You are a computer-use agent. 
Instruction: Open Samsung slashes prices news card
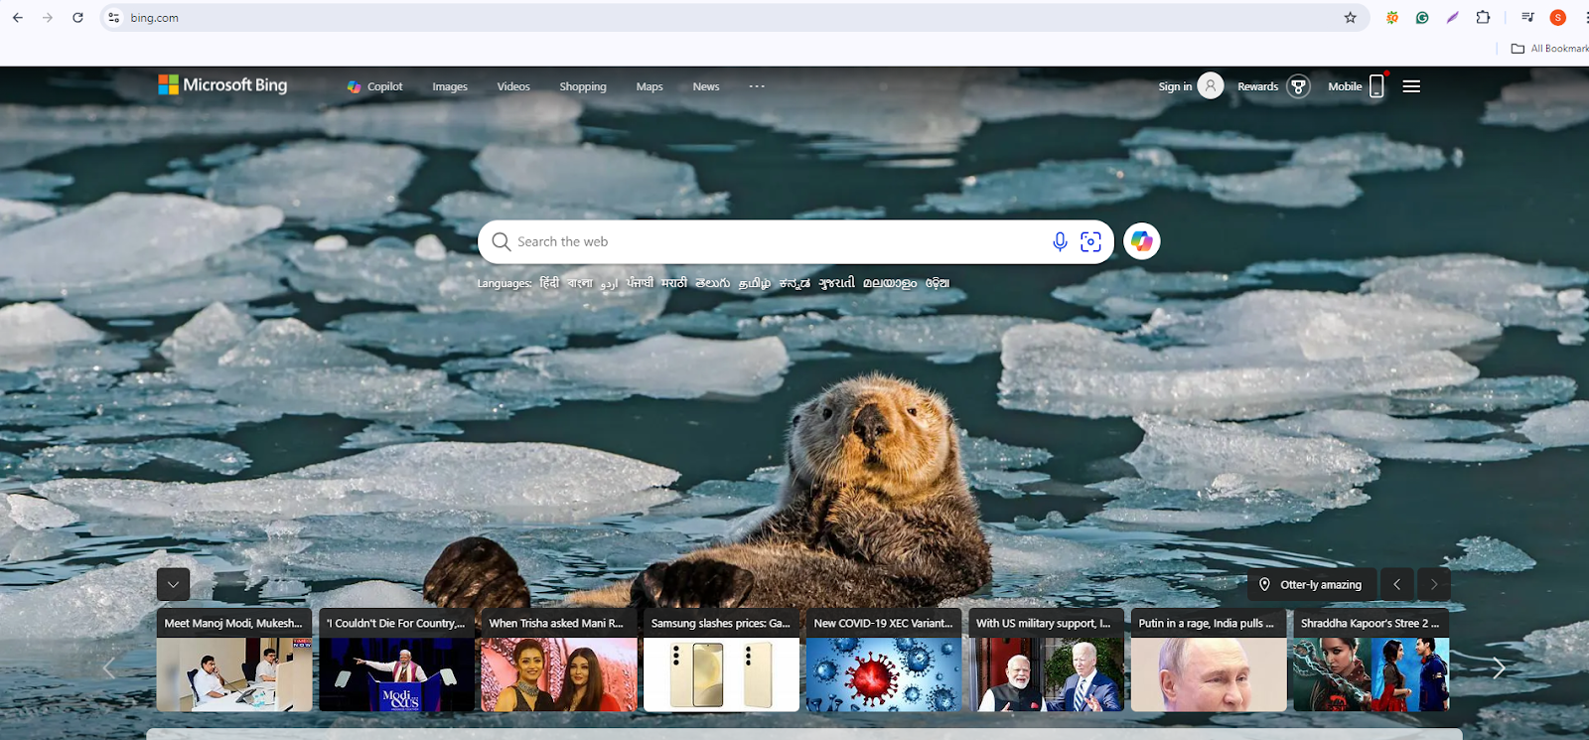click(x=721, y=661)
